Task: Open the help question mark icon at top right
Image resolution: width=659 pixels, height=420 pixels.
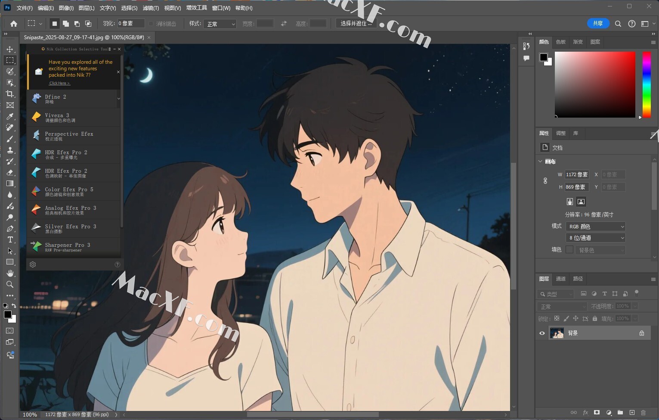Action: point(632,24)
